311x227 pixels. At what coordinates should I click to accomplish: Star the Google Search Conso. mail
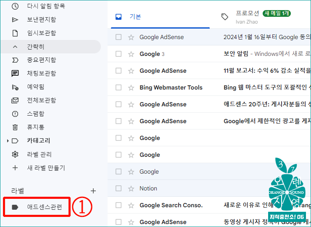[131, 205]
